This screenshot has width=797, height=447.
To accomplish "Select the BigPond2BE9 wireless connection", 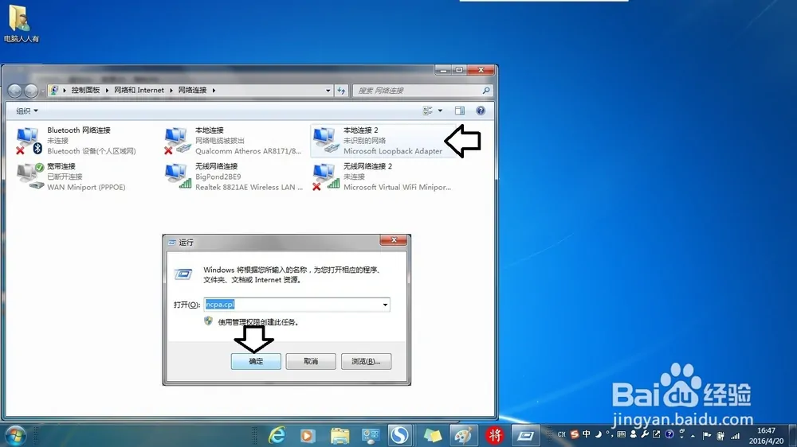I will [177, 176].
